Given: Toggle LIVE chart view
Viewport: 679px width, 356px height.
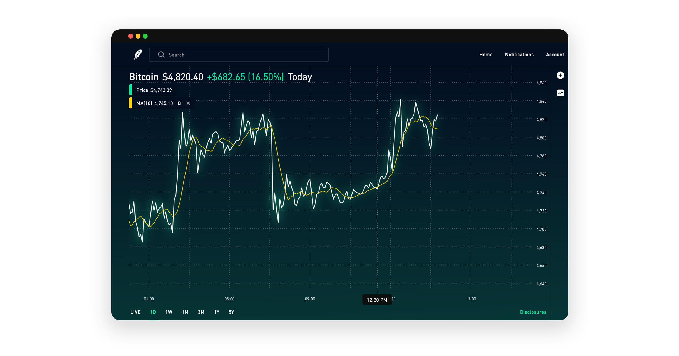Looking at the screenshot, I should pyautogui.click(x=135, y=312).
